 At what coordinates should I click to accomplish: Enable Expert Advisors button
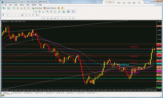[50, 8]
